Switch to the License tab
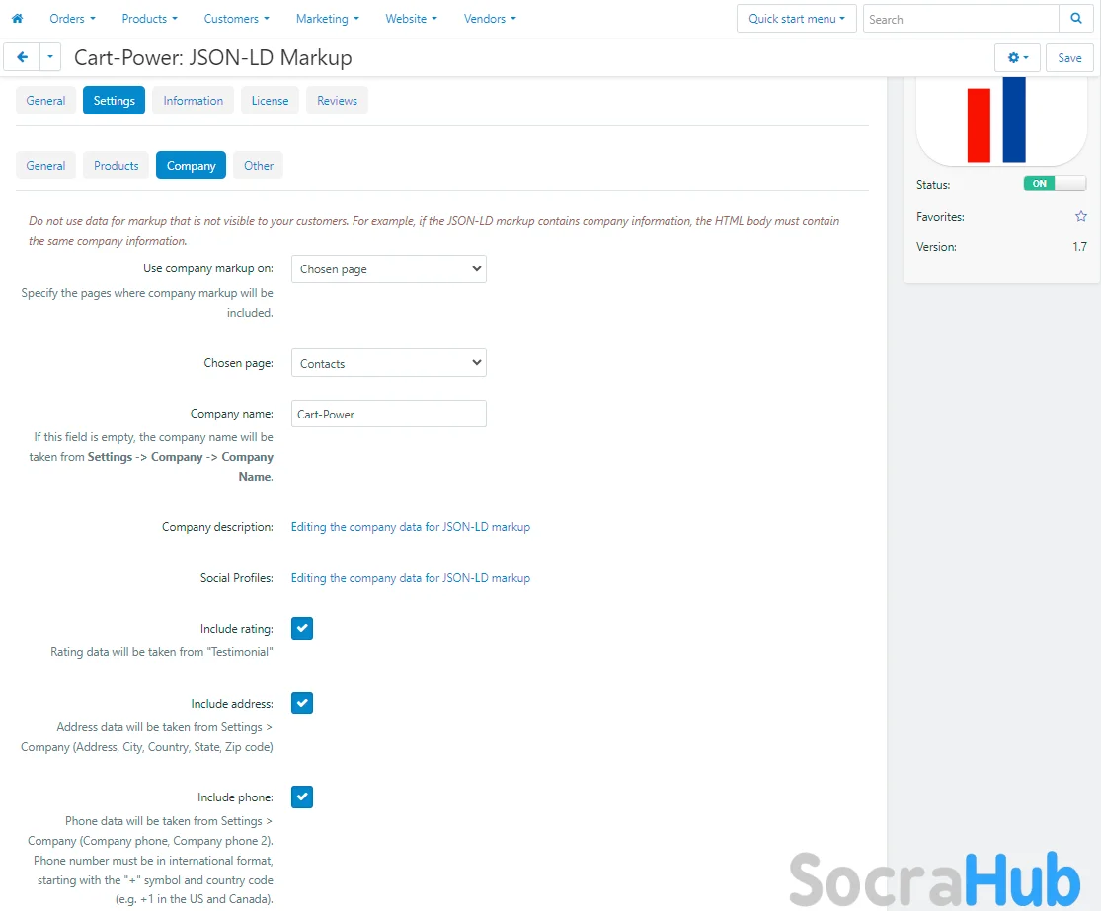 [x=270, y=101]
